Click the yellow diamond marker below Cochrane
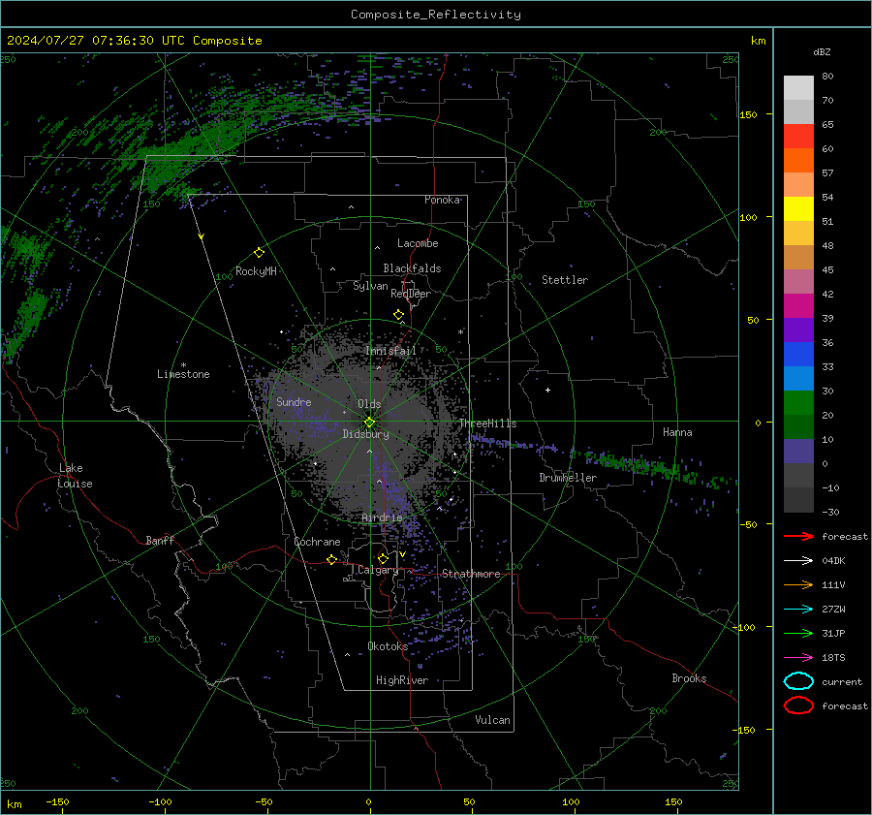 click(331, 559)
